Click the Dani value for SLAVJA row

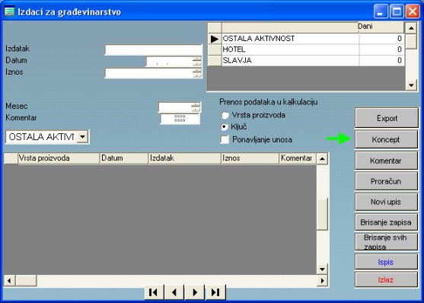381,60
